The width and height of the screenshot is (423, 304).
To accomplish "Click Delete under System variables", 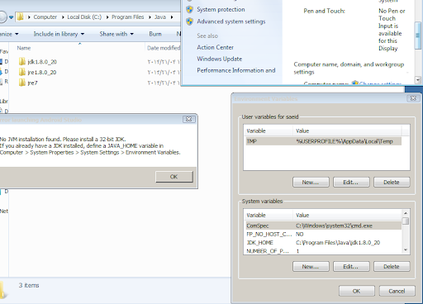I will (392, 267).
